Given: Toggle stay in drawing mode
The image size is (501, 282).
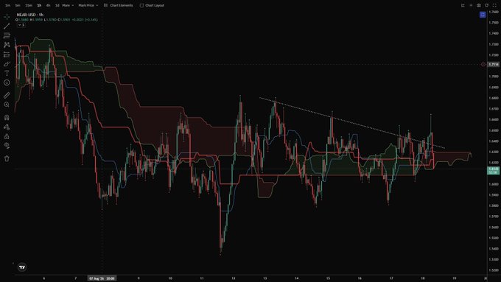Looking at the screenshot, I should point(7,127).
